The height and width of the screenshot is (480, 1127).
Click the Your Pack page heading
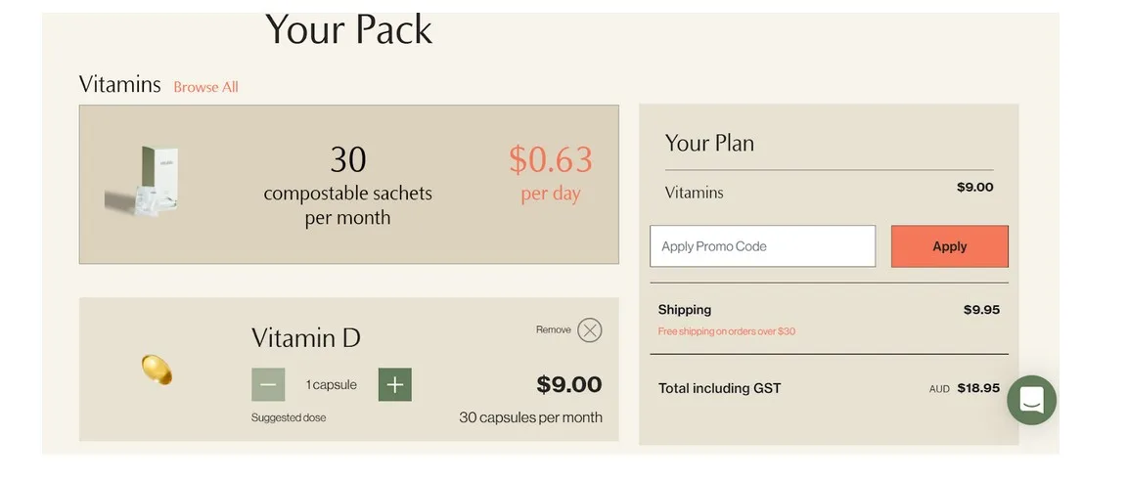tap(348, 29)
